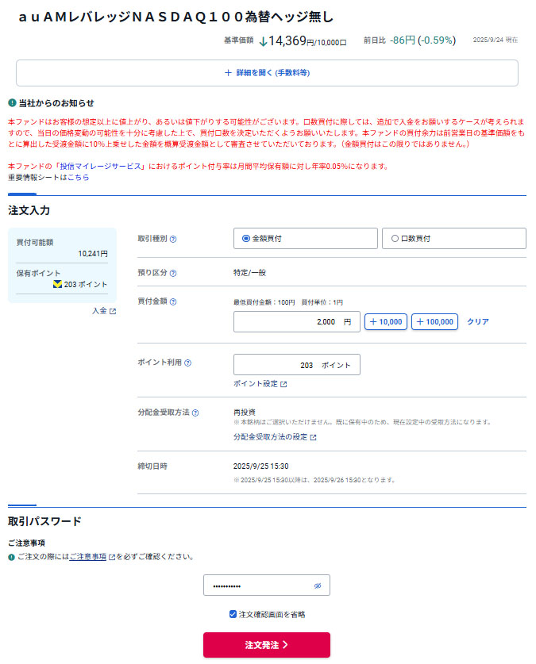536x664 pixels.
Task: Clear the purchase amount with クリア
Action: click(x=477, y=322)
